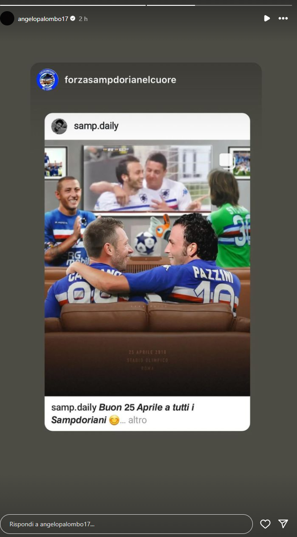Click the samp.daily caption text
297x537 pixels.
click(x=123, y=414)
